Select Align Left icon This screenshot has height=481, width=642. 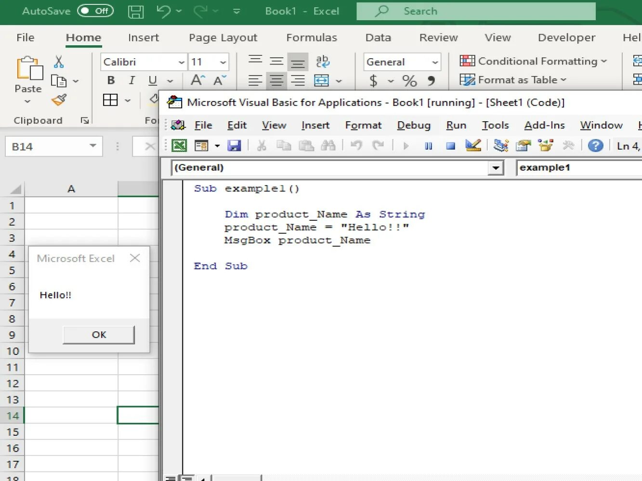pyautogui.click(x=255, y=80)
